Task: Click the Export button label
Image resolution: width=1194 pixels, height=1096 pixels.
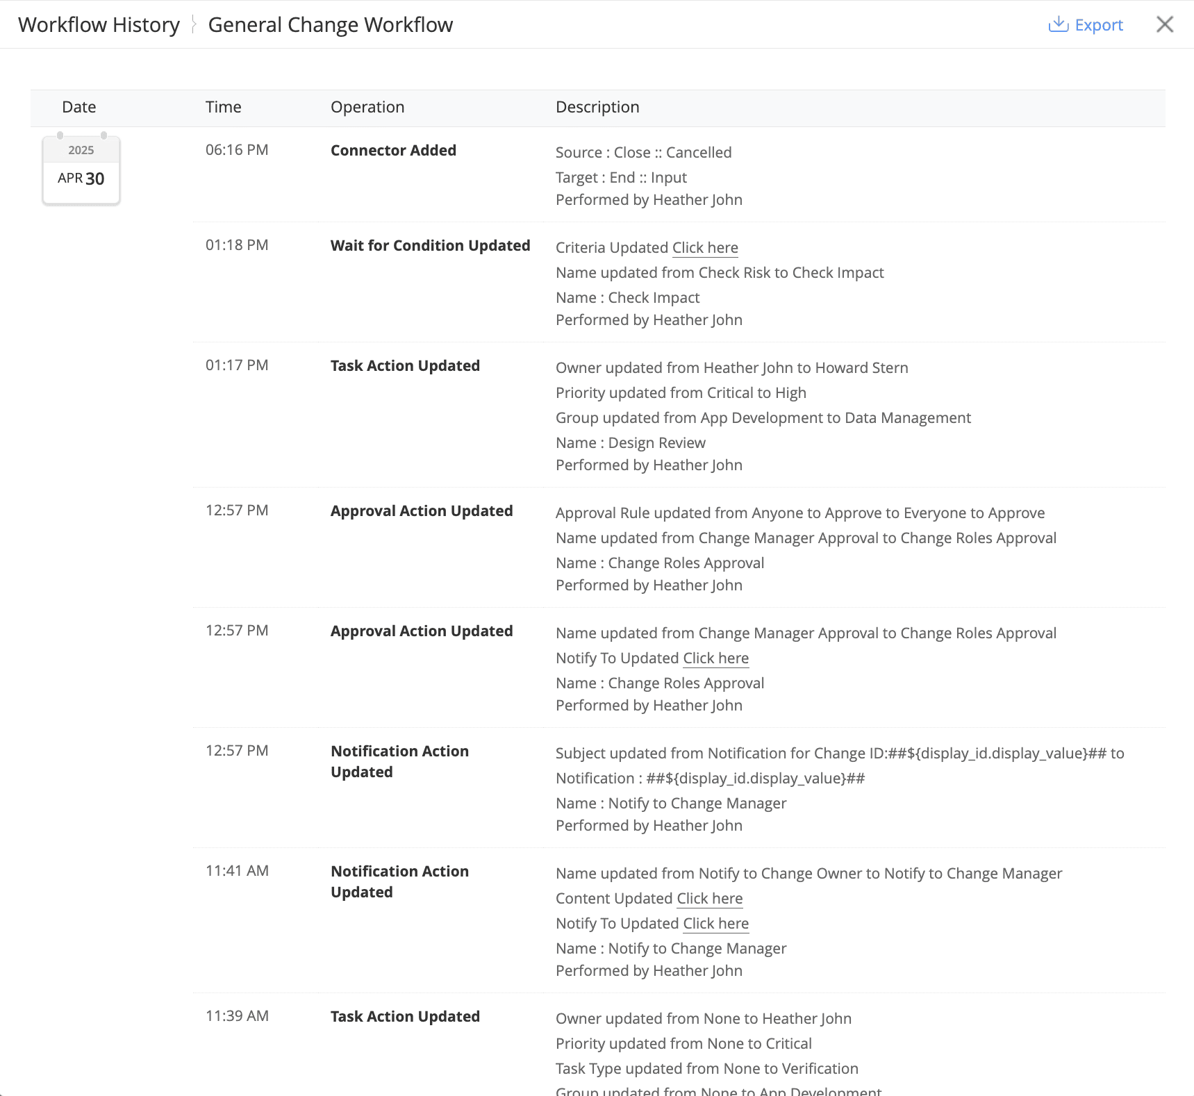Action: point(1099,24)
